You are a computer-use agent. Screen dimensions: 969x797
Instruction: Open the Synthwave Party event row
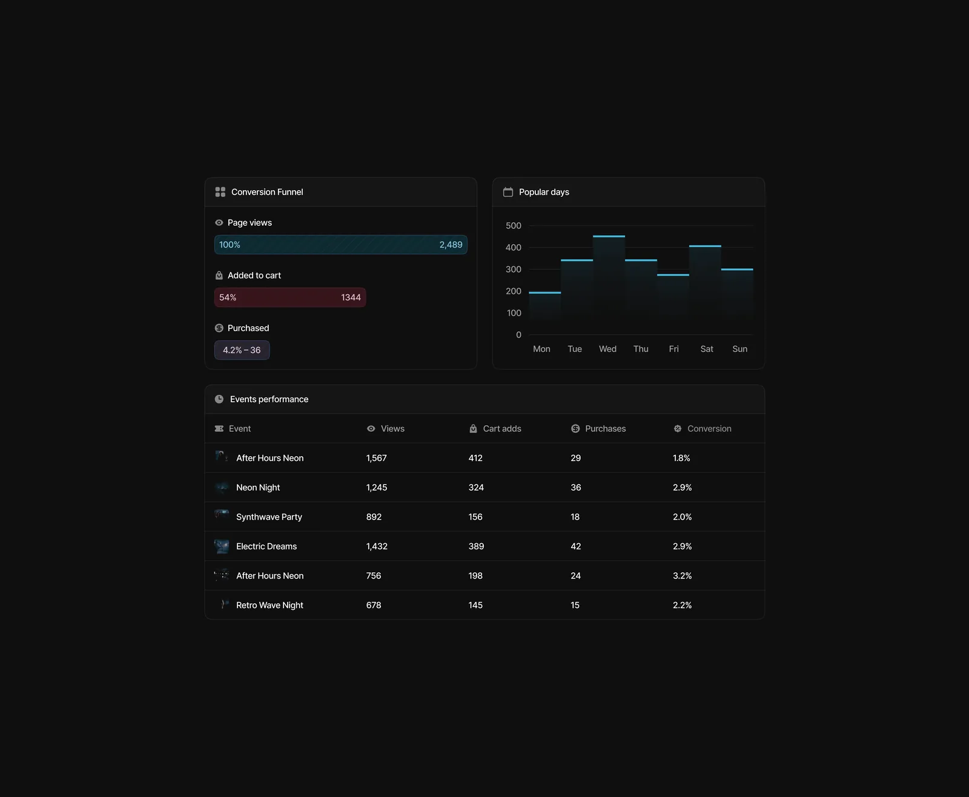pyautogui.click(x=484, y=517)
